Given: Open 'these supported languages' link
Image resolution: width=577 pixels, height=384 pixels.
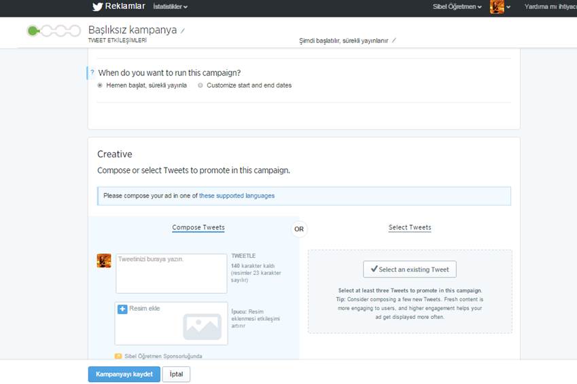Looking at the screenshot, I should pos(237,196).
